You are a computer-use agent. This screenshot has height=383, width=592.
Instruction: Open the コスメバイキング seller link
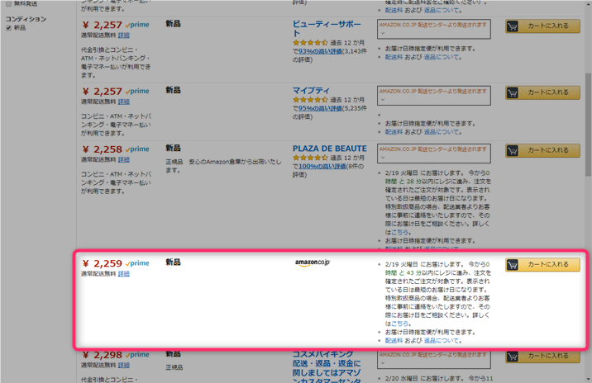point(327,367)
